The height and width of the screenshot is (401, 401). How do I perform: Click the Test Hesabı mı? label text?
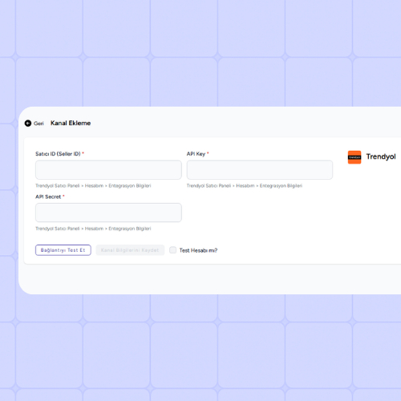tap(198, 250)
